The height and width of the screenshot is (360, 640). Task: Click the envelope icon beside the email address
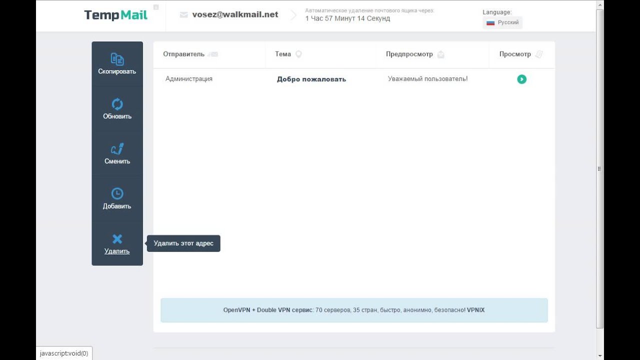coord(183,15)
